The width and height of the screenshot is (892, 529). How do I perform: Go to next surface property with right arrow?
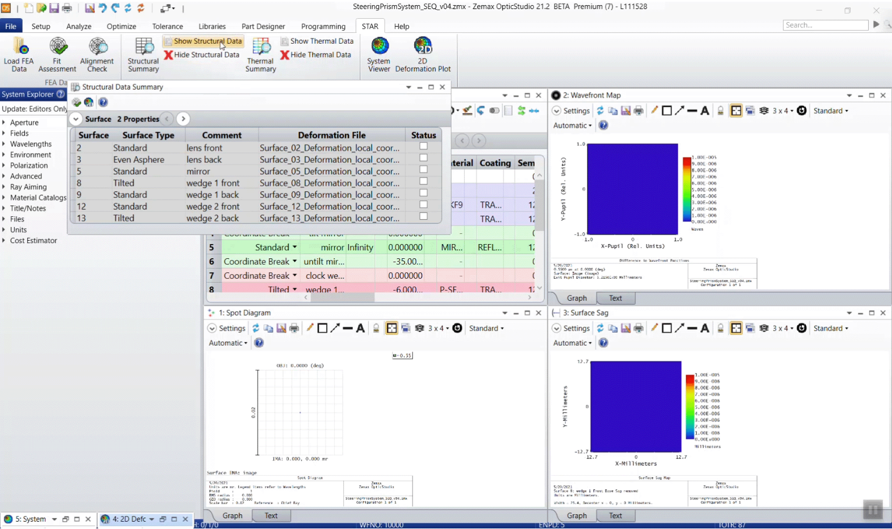[x=183, y=119]
